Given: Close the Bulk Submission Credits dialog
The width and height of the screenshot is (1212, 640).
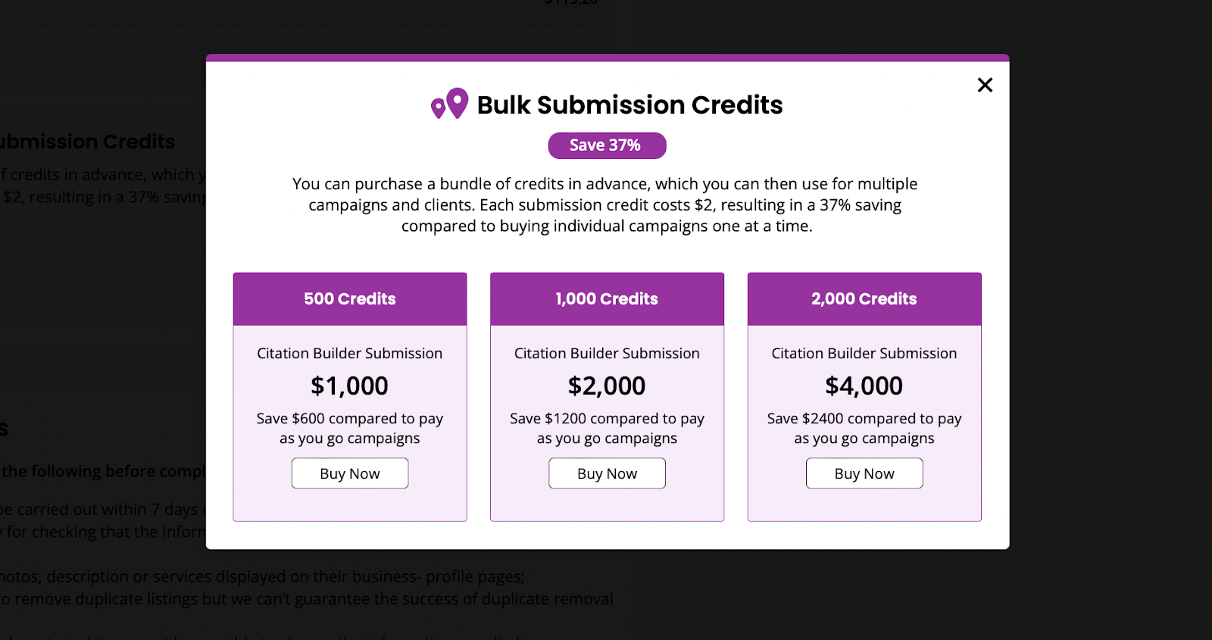Looking at the screenshot, I should 985,85.
